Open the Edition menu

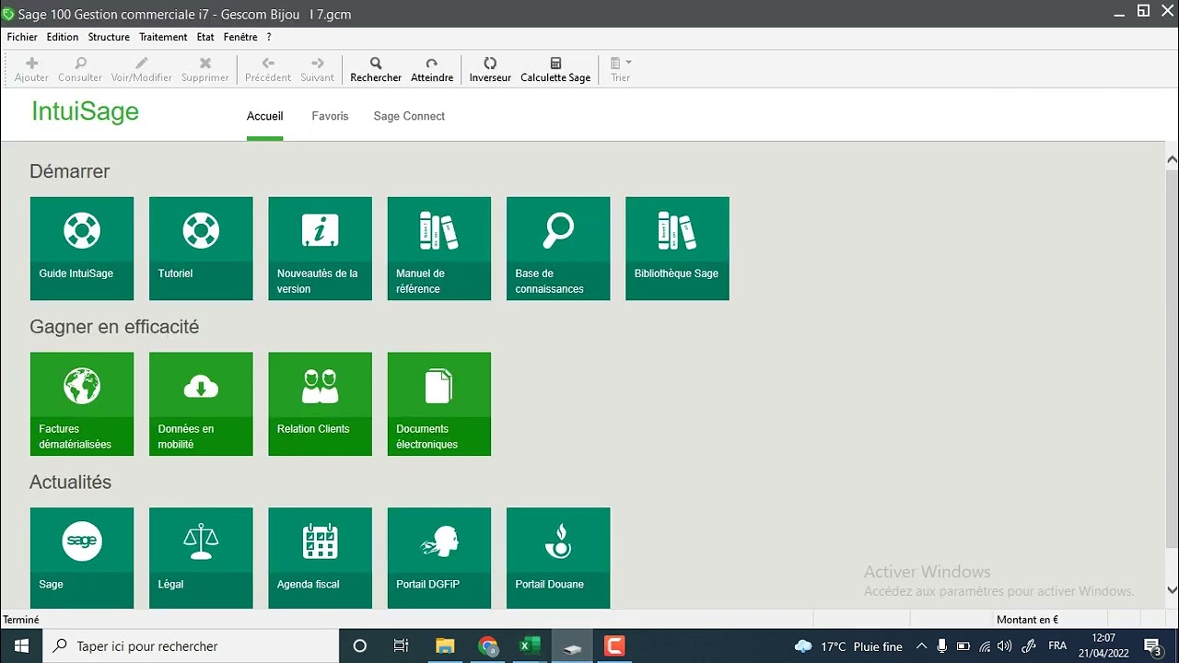point(63,37)
